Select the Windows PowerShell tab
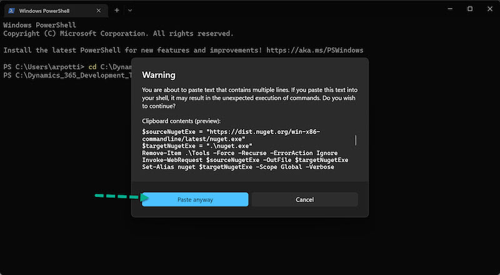This screenshot has width=500, height=275. (56, 11)
